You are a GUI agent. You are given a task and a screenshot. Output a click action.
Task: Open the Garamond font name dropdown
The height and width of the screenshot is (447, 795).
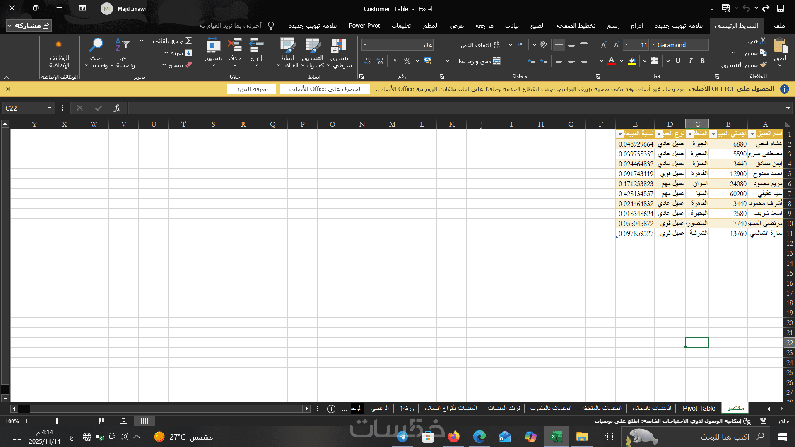653,45
